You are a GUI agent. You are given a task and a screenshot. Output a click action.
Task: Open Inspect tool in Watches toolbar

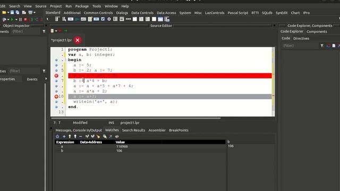pos(105,136)
